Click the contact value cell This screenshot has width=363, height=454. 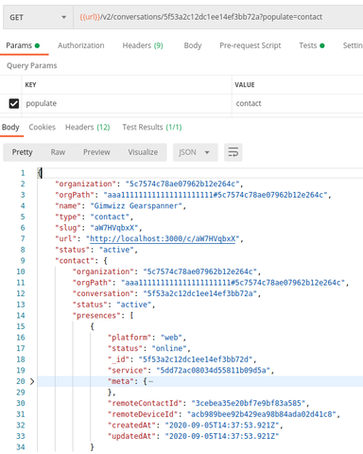[x=298, y=103]
